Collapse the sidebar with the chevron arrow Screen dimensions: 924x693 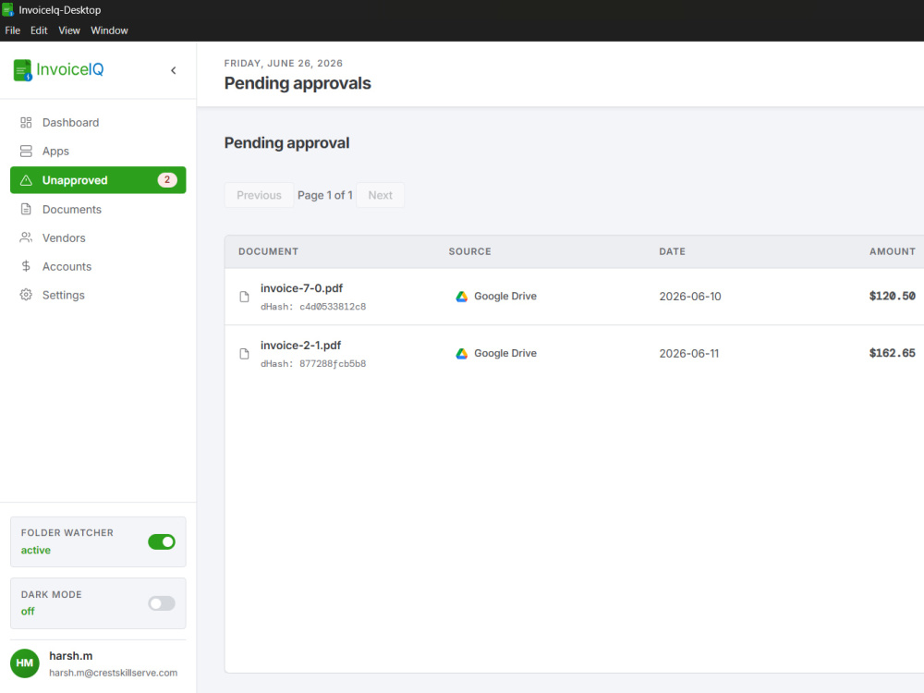pyautogui.click(x=174, y=71)
